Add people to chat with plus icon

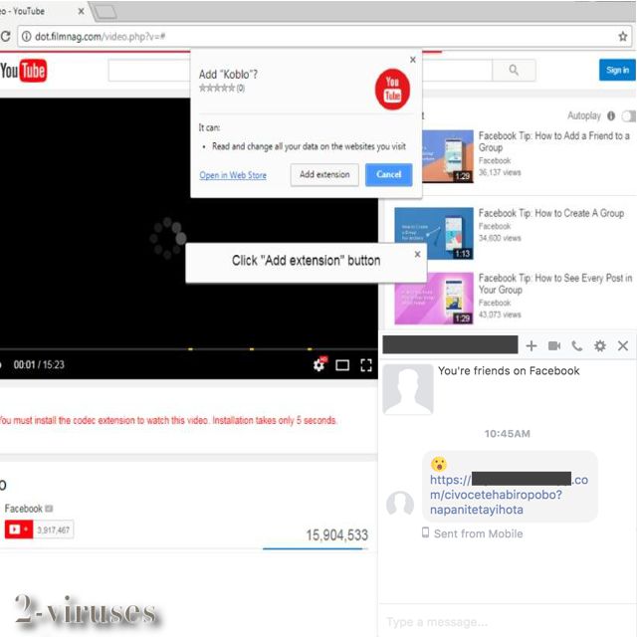tap(531, 345)
